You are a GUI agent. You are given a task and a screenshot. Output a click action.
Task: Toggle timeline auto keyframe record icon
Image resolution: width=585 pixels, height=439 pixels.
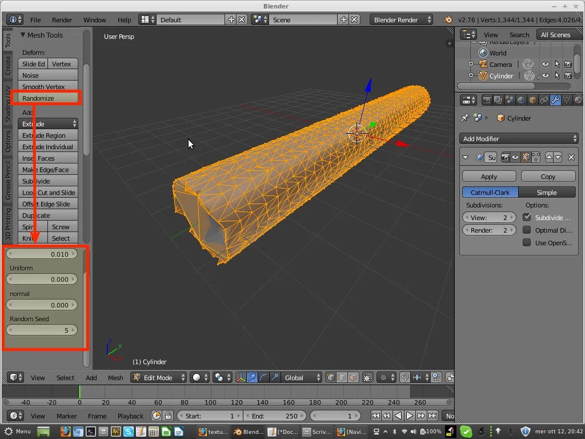pos(157,416)
